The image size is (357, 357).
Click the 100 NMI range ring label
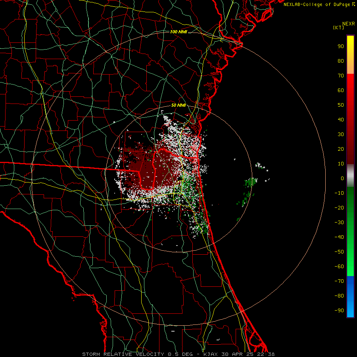click(178, 32)
